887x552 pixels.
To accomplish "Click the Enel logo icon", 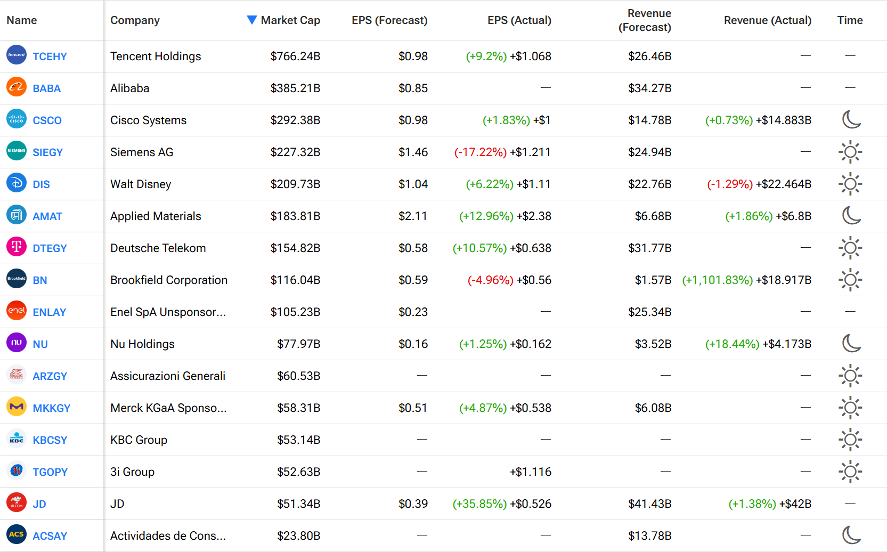I will click(x=17, y=311).
